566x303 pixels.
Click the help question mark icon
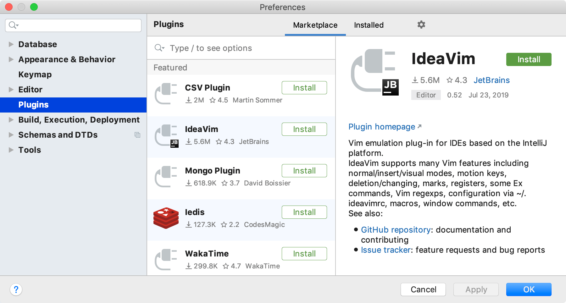16,290
